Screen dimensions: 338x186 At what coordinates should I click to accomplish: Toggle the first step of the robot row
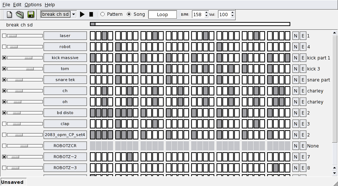point(93,47)
